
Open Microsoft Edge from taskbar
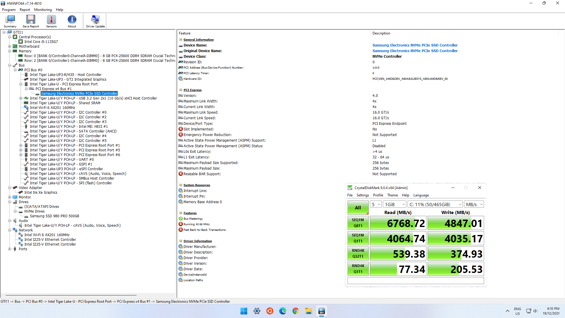(282, 311)
